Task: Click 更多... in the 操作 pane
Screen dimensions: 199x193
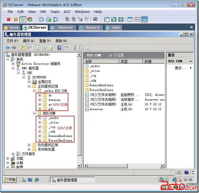Action: [x=180, y=68]
